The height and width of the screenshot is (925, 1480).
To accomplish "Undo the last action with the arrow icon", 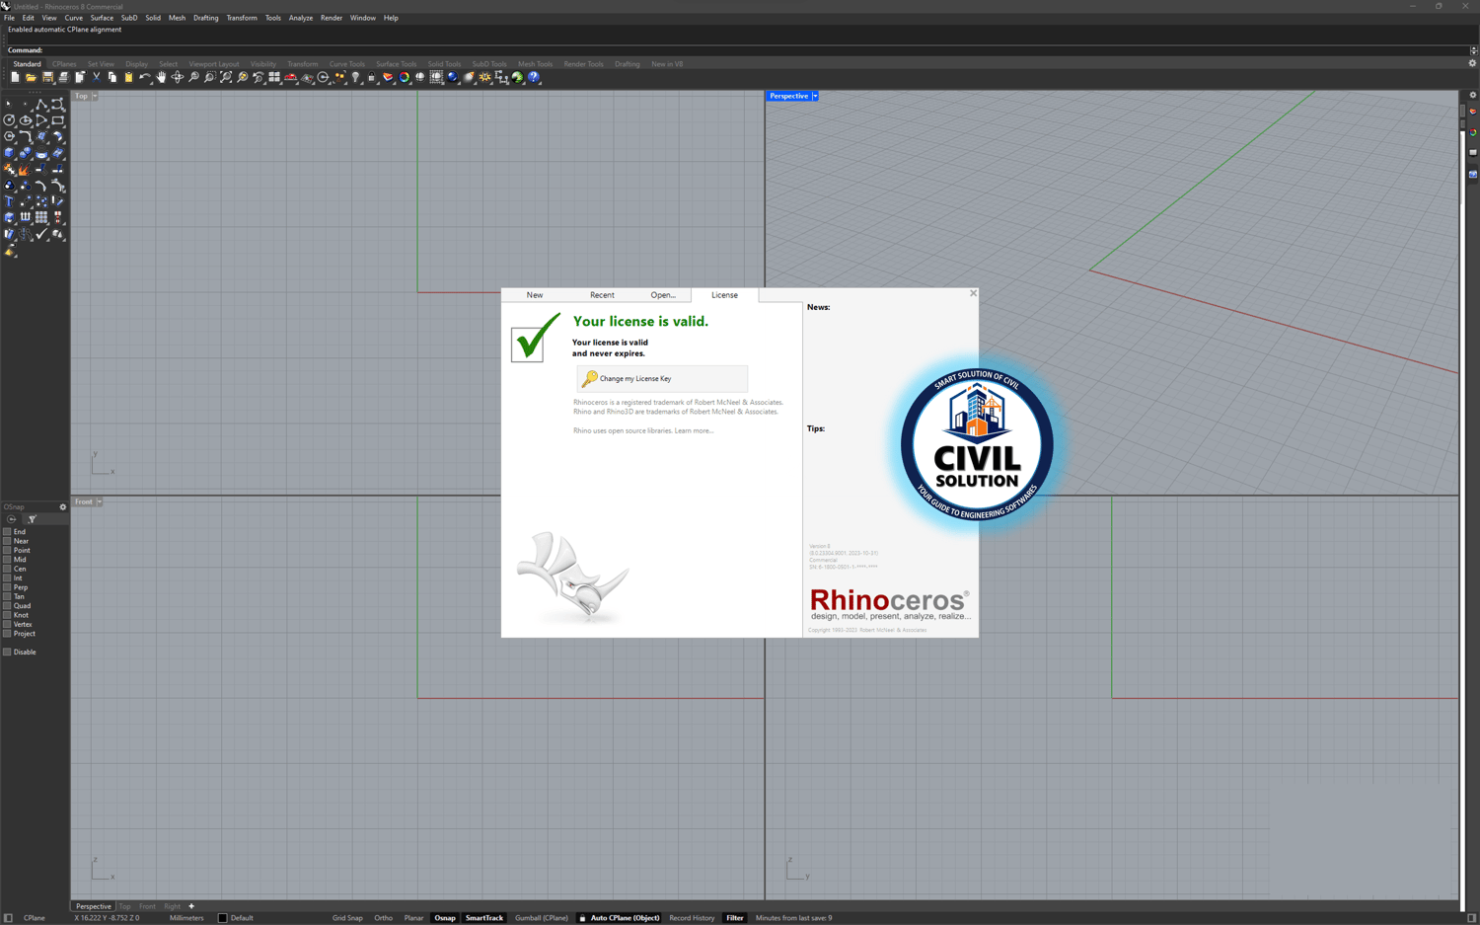I will pyautogui.click(x=145, y=77).
